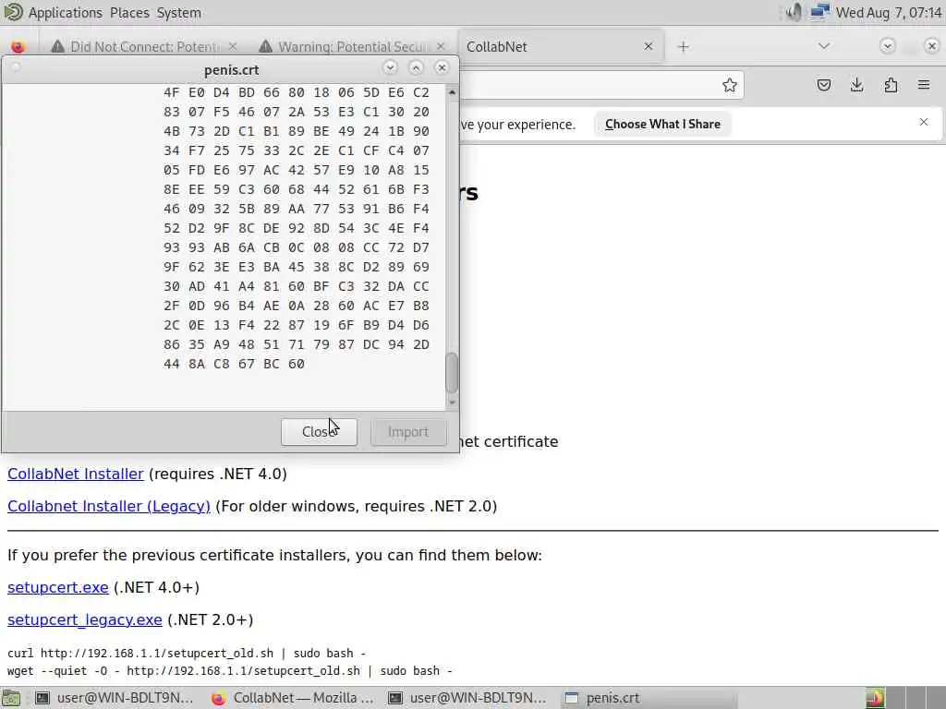Screen dimensions: 946x709
Task: Open the Applications menu
Action: (66, 13)
